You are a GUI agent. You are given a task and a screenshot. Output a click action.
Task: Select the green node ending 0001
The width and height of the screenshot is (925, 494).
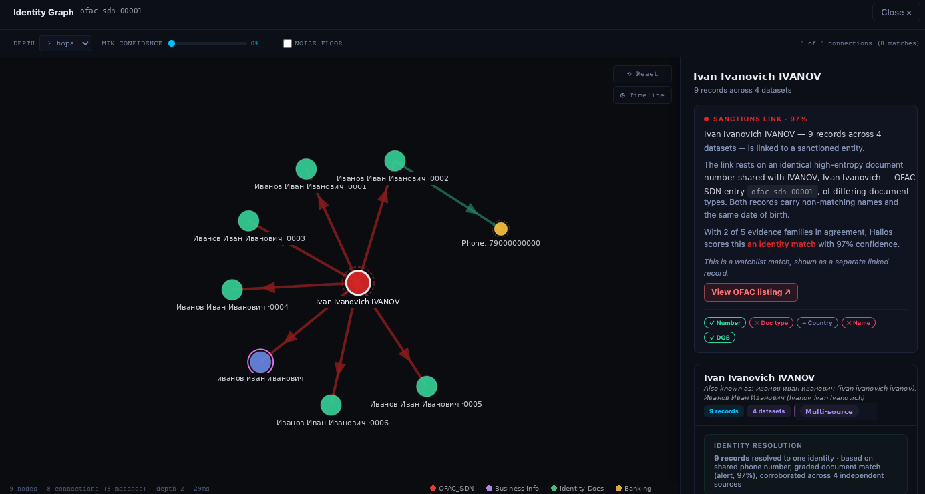pyautogui.click(x=306, y=169)
